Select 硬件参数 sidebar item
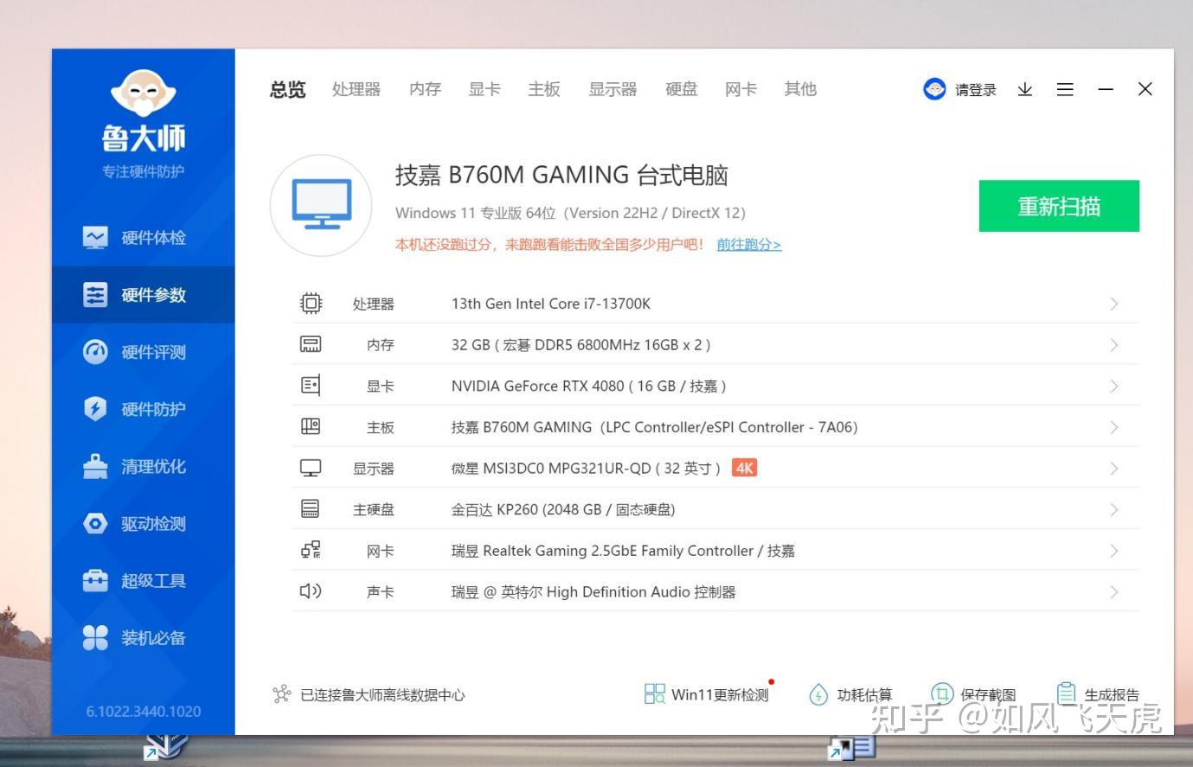Screen dimensions: 1193x767 (144, 295)
